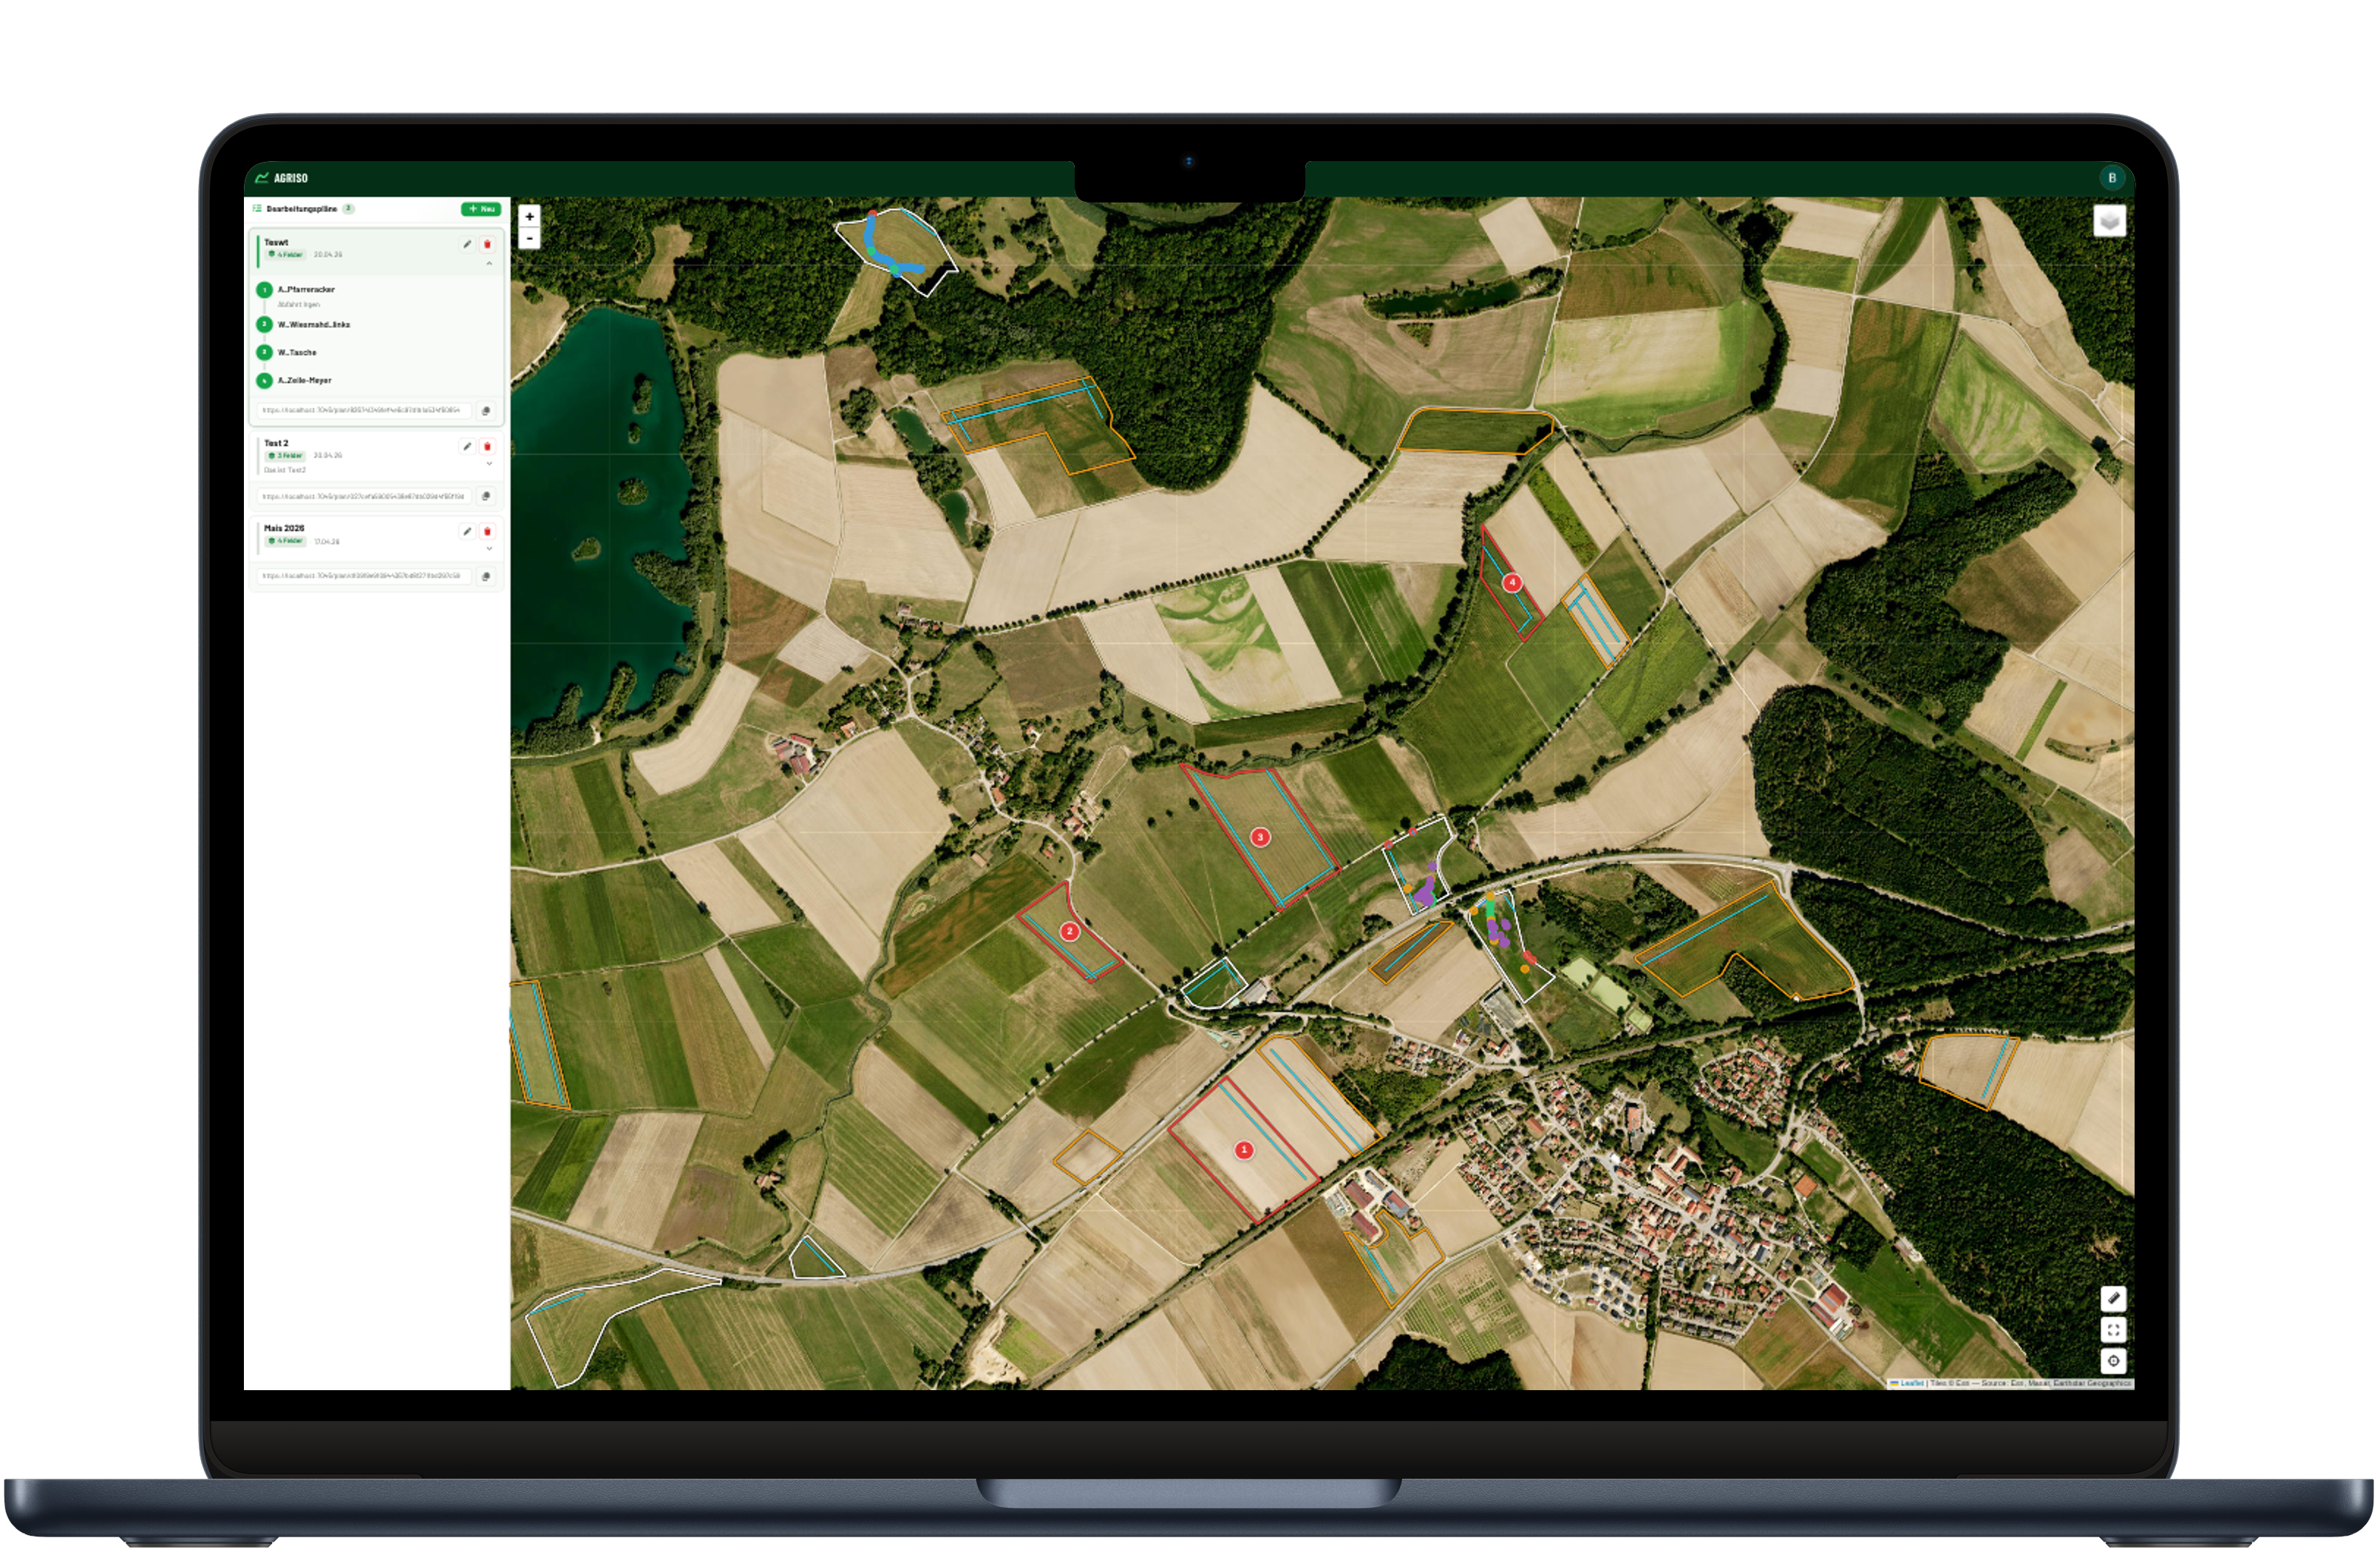Viewport: 2380px width, 1552px height.
Task: Expand the Mais 2026 plan card
Action: 489,550
